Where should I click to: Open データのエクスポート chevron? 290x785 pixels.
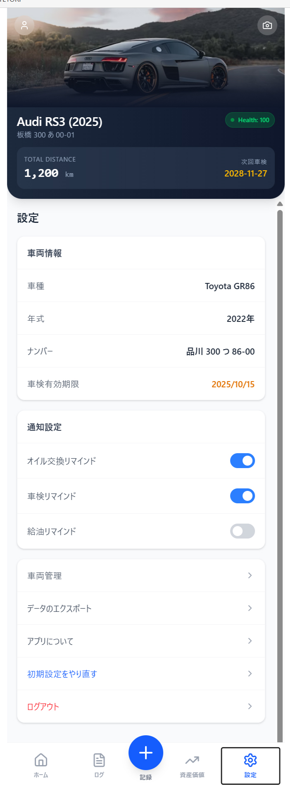point(250,608)
